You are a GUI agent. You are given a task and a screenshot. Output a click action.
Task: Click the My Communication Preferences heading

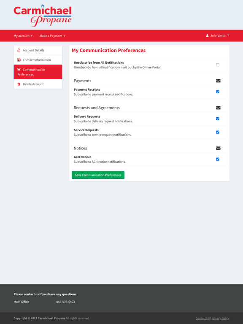click(x=109, y=51)
